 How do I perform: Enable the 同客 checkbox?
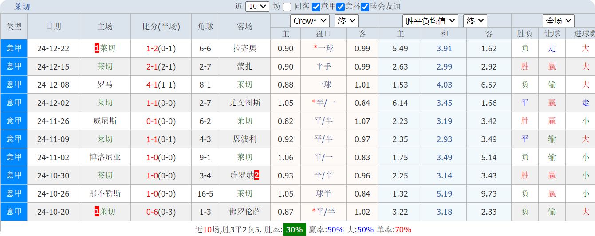pos(287,7)
